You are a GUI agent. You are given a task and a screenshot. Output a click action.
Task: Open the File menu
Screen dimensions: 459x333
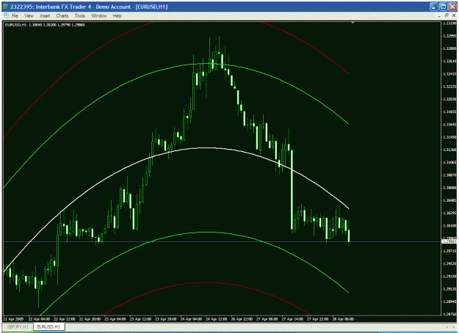pos(15,16)
